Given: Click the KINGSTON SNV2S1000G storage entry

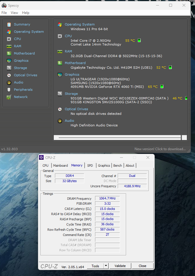Looking at the screenshot, I should tap(111, 102).
